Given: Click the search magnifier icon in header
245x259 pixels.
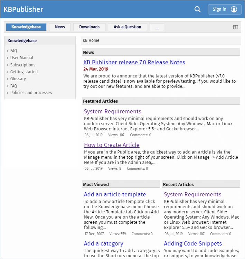Looking at the screenshot, I should point(197,9).
